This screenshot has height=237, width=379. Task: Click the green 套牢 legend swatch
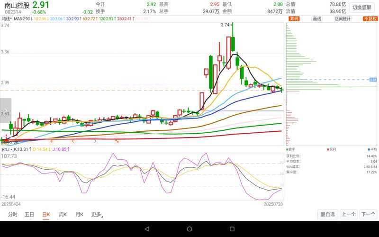pyautogui.click(x=287, y=149)
